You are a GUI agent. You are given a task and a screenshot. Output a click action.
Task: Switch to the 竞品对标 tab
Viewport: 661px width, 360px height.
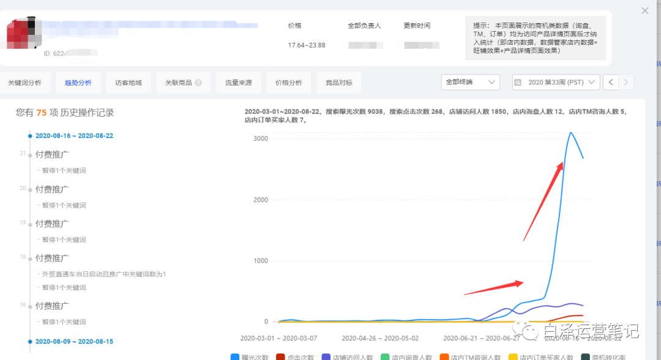(338, 82)
